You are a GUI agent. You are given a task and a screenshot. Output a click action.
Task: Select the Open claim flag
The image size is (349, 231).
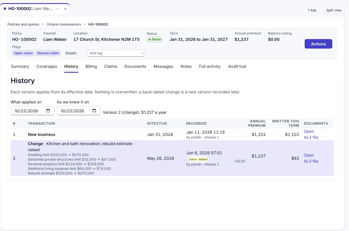point(23,53)
